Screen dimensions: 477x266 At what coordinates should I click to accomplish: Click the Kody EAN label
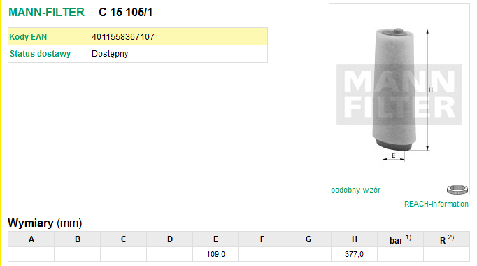click(x=28, y=37)
